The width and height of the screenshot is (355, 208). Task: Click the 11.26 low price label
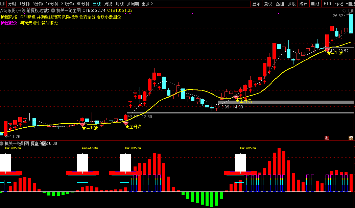point(15,136)
